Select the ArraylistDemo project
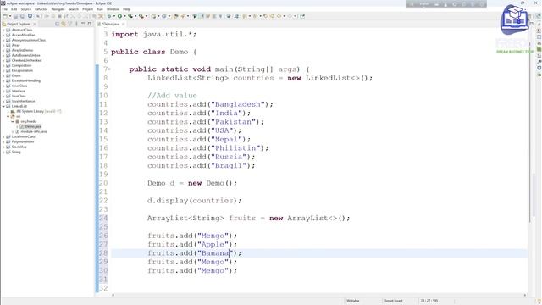Image resolution: width=542 pixels, height=305 pixels. [x=22, y=51]
